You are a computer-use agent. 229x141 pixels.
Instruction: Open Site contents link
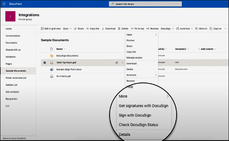[12, 92]
